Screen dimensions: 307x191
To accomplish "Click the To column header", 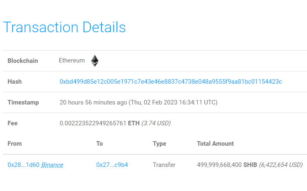I will 99,144.
